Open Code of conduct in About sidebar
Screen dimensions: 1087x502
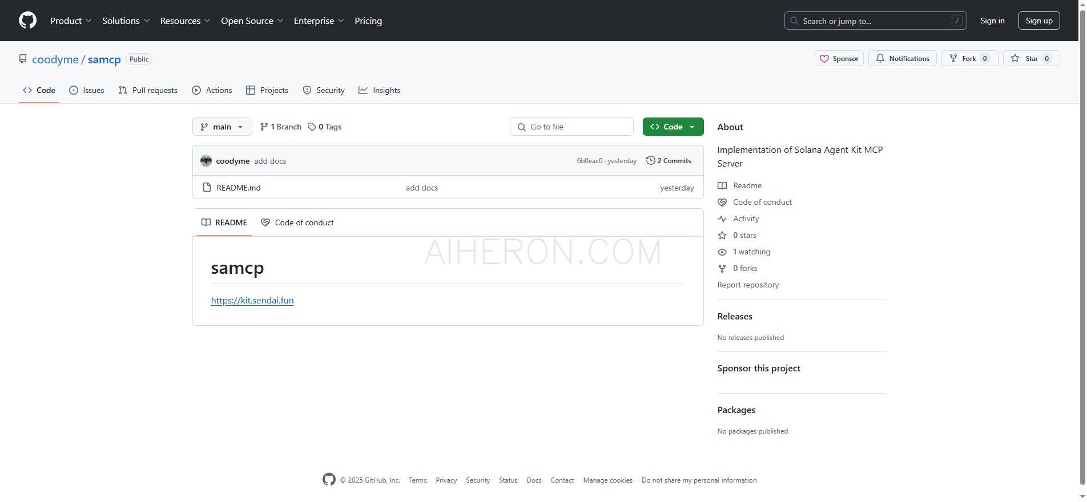click(755, 202)
